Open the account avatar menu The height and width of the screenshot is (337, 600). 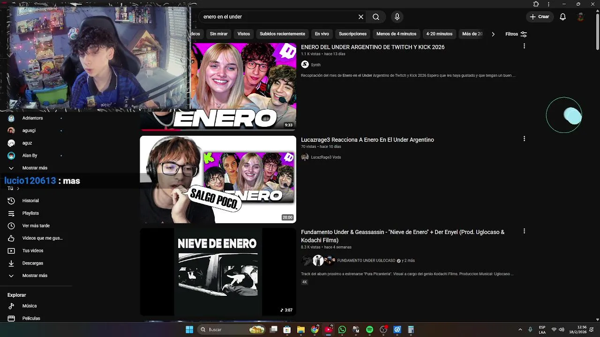[x=581, y=17]
